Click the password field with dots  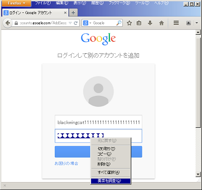[99, 136]
